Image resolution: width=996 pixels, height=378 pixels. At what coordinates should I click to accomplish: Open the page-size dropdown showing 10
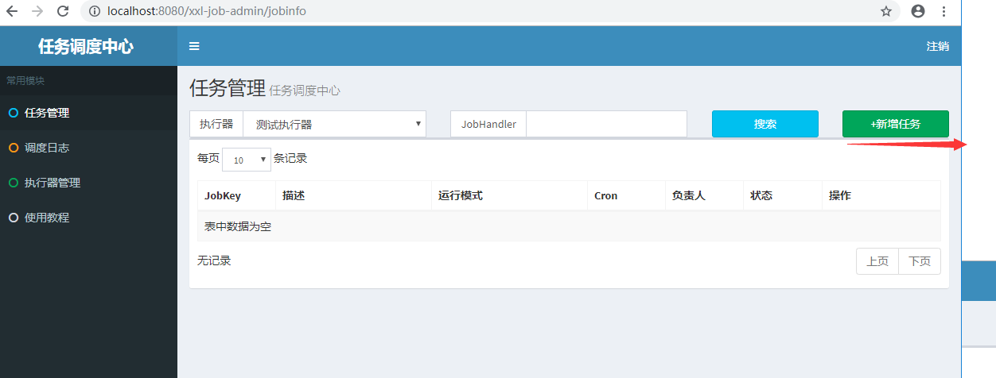click(x=247, y=160)
